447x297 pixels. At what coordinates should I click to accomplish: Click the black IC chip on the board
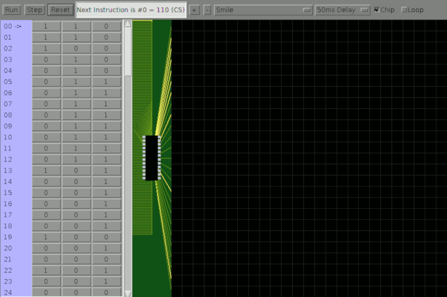tap(152, 158)
